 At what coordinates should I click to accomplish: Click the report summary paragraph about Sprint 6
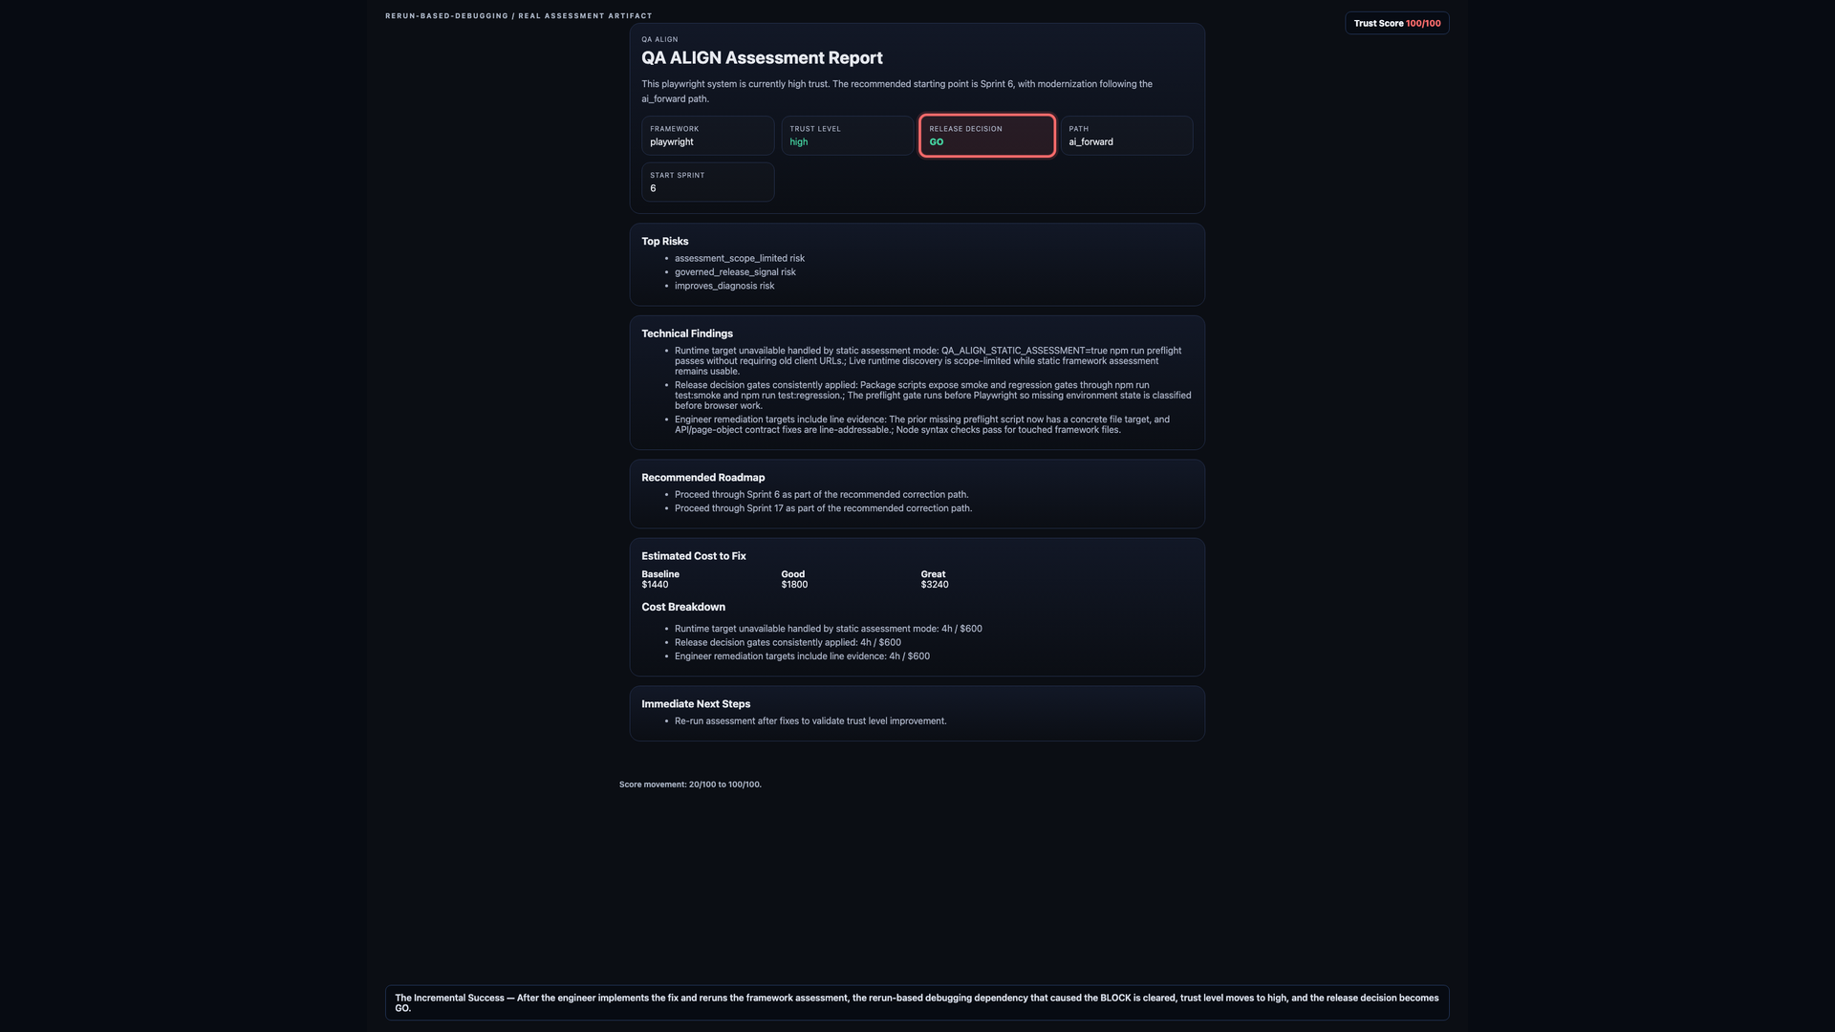tap(896, 92)
